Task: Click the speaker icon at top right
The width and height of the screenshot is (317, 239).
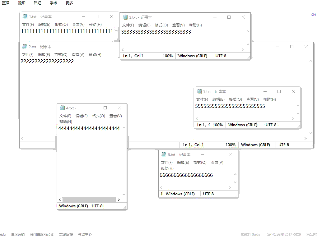Action: point(314,15)
